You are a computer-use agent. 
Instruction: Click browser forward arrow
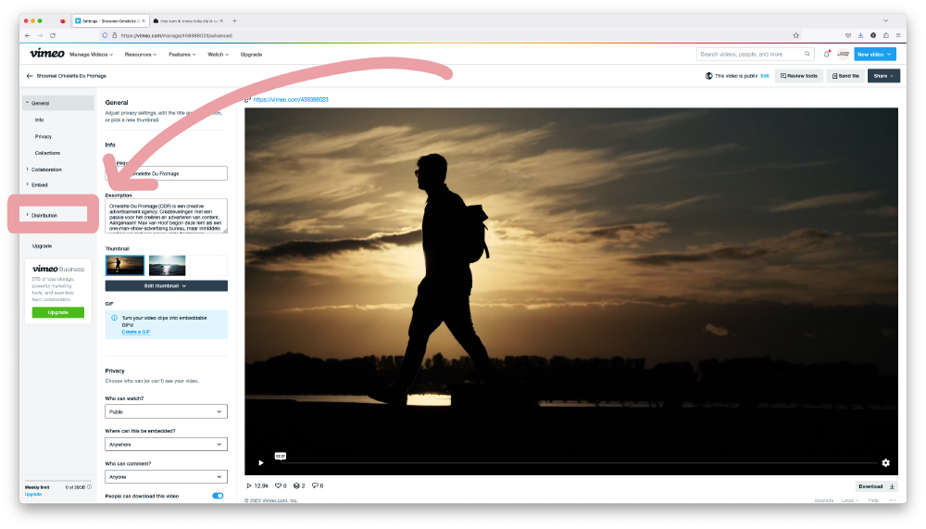(x=40, y=35)
